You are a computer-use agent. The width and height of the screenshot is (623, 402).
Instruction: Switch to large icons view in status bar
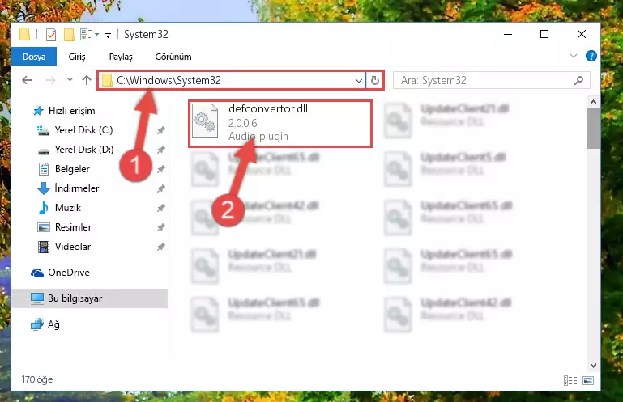pyautogui.click(x=588, y=381)
